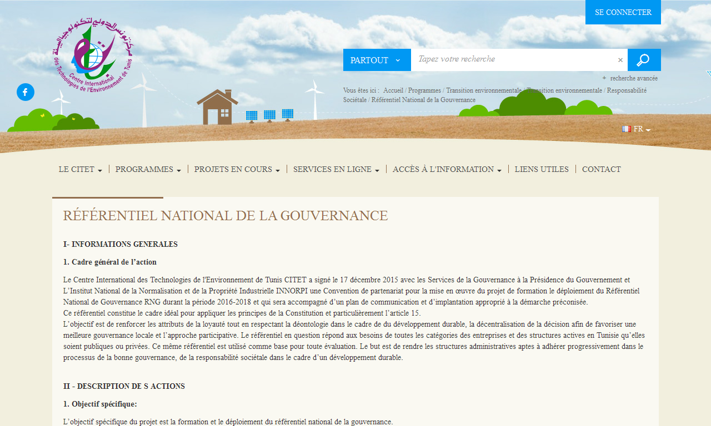Clear the search field with the X
This screenshot has height=426, width=711.
(x=620, y=60)
